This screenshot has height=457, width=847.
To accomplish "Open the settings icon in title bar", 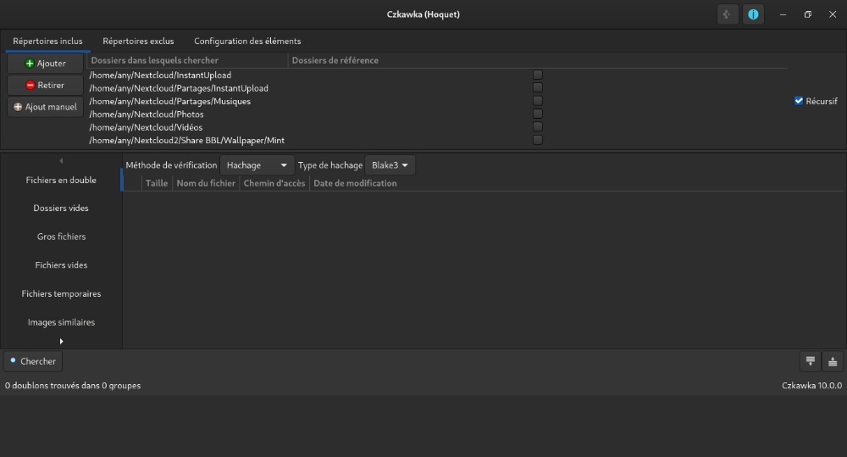I will 726,14.
